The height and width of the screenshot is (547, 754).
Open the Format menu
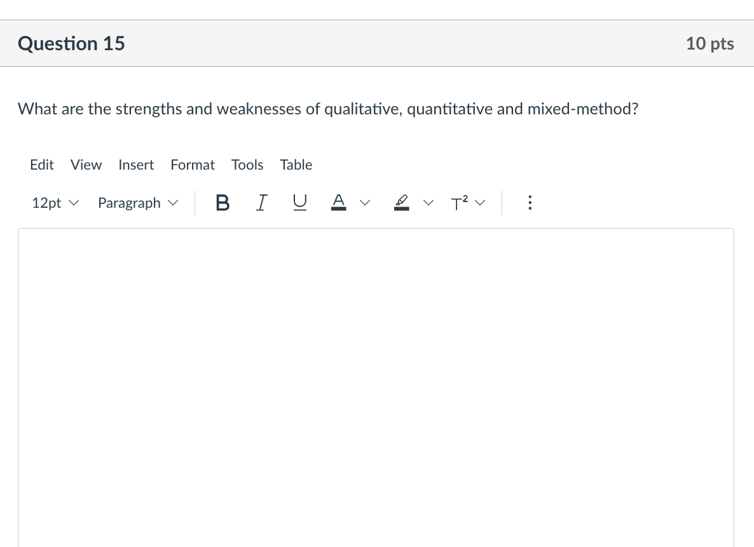[x=193, y=165]
